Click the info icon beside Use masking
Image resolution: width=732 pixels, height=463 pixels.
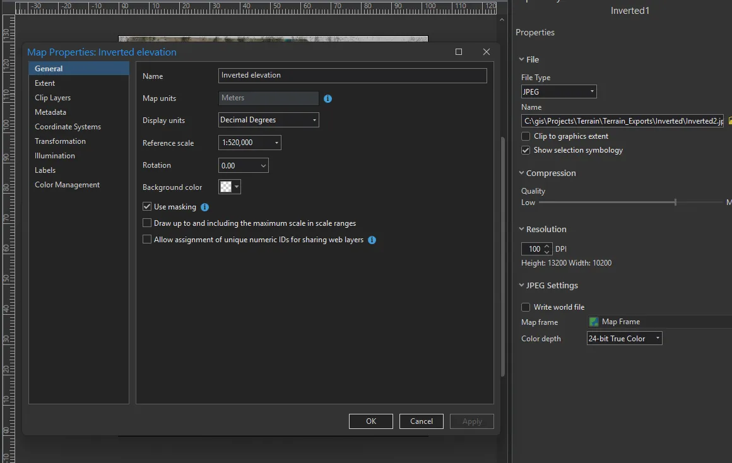click(x=204, y=207)
